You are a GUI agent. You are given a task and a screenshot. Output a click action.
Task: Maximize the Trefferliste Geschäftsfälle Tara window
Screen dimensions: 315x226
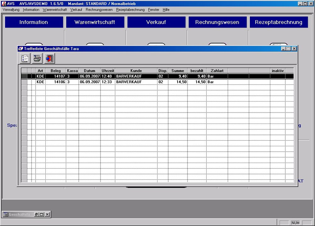pos(289,49)
